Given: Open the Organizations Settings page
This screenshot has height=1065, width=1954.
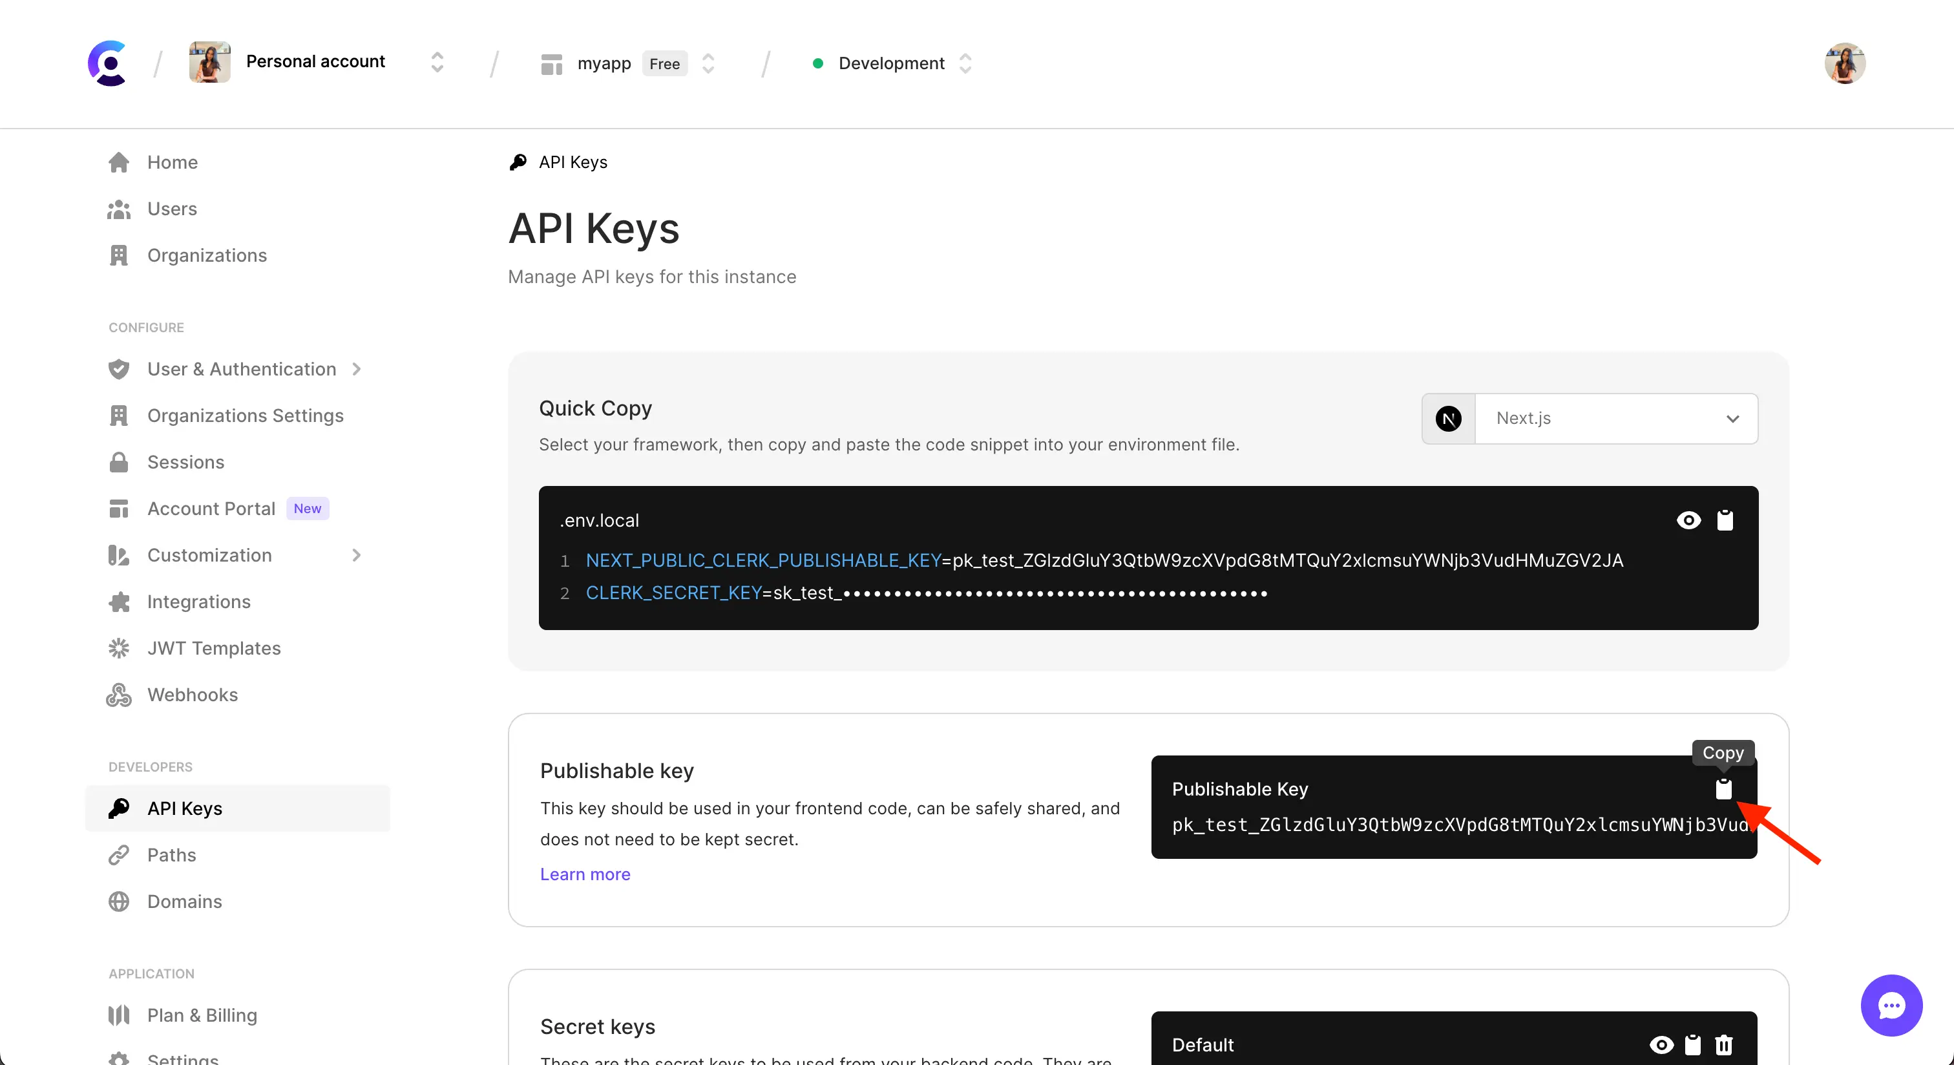Looking at the screenshot, I should pos(245,416).
